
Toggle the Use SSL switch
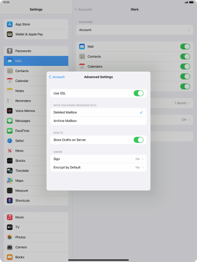click(x=139, y=93)
